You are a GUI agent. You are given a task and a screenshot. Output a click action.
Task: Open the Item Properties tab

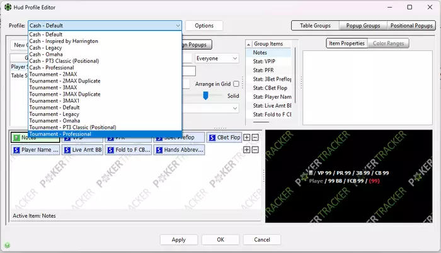(x=346, y=43)
